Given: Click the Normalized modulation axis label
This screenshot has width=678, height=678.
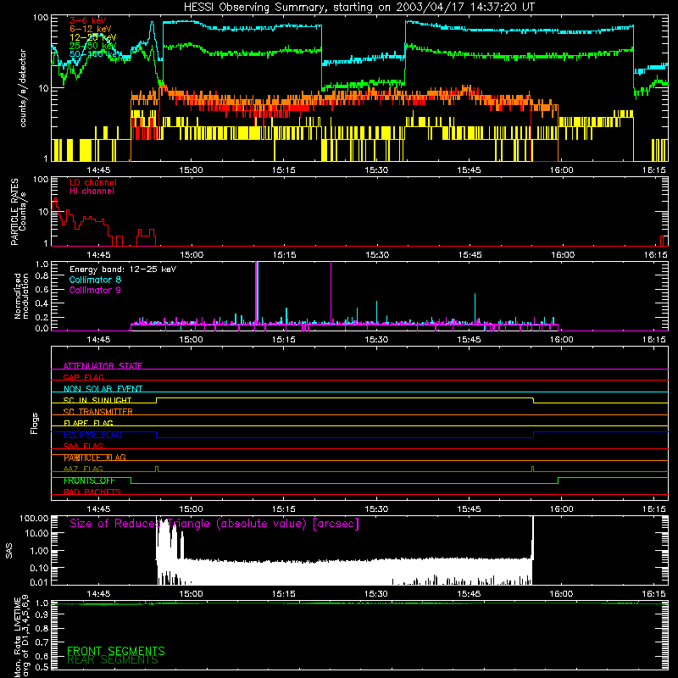Looking at the screenshot, I should click(x=21, y=296).
